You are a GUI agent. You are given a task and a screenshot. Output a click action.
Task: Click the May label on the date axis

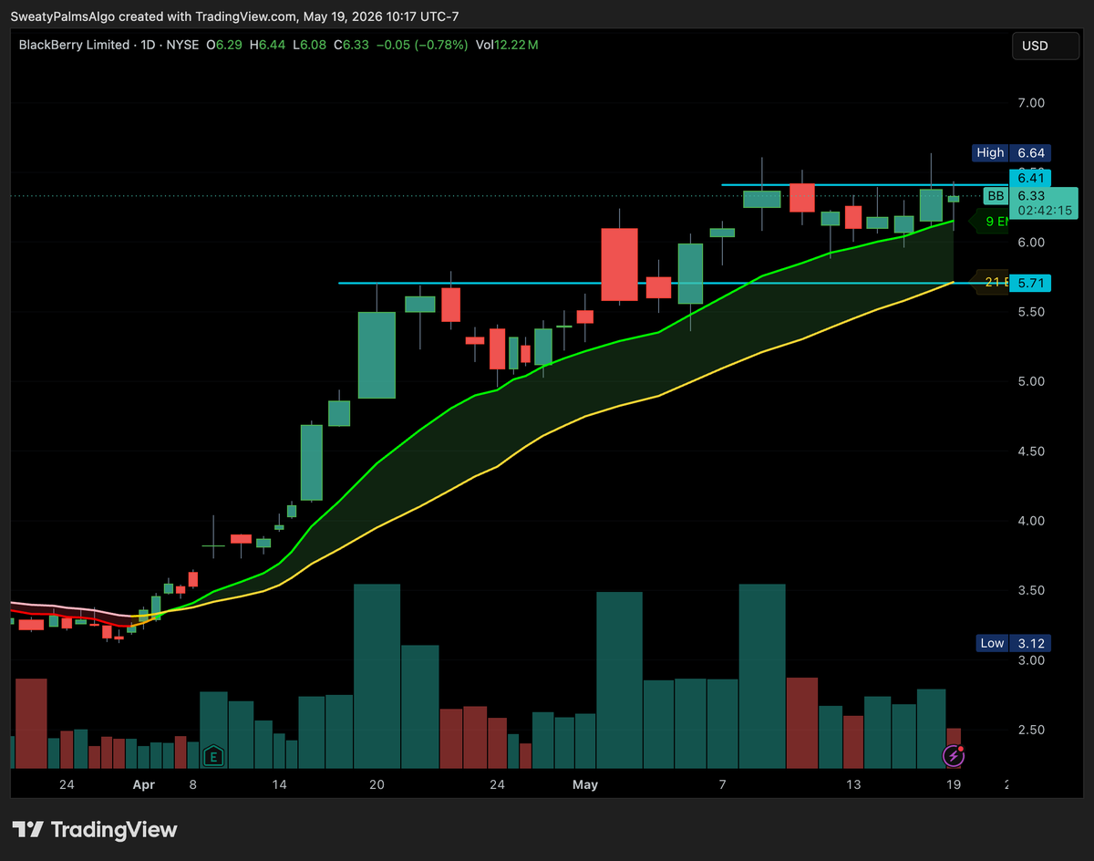(x=585, y=784)
